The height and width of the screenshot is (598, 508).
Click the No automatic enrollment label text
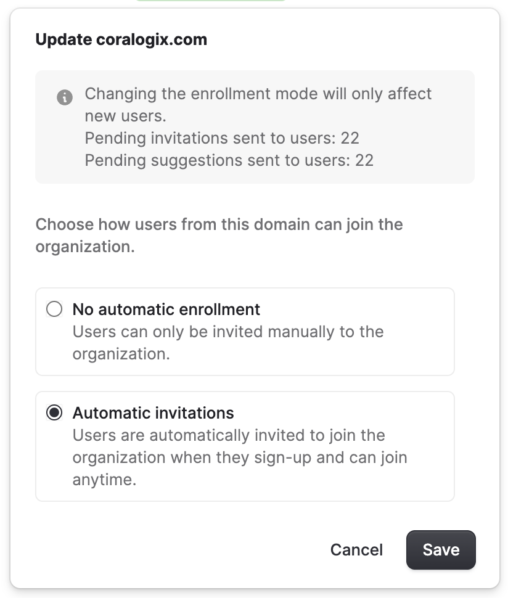(x=166, y=309)
